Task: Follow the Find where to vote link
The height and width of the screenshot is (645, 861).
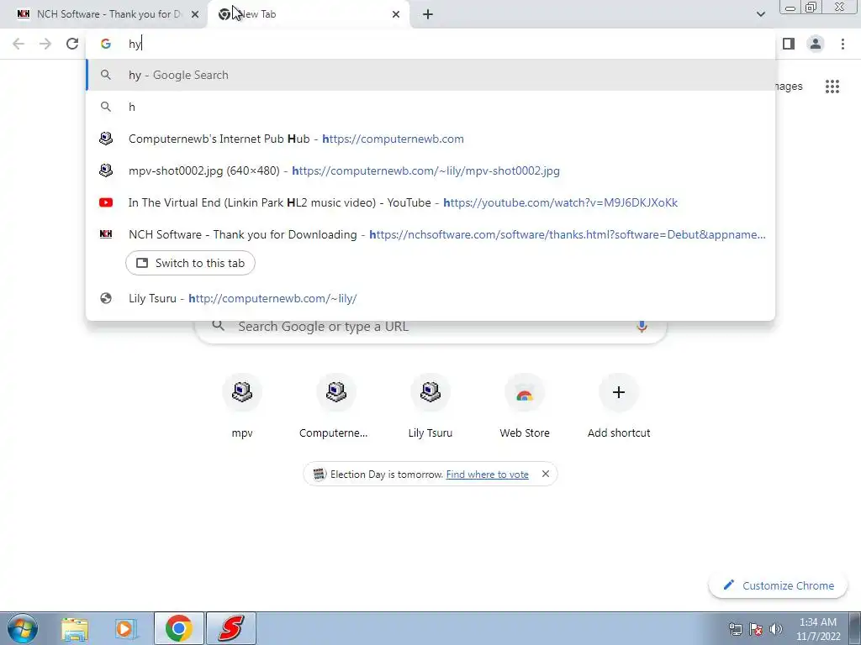Action: [x=487, y=475]
